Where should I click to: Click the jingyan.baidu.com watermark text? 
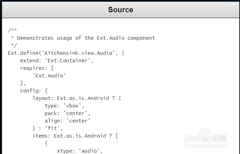(205, 146)
